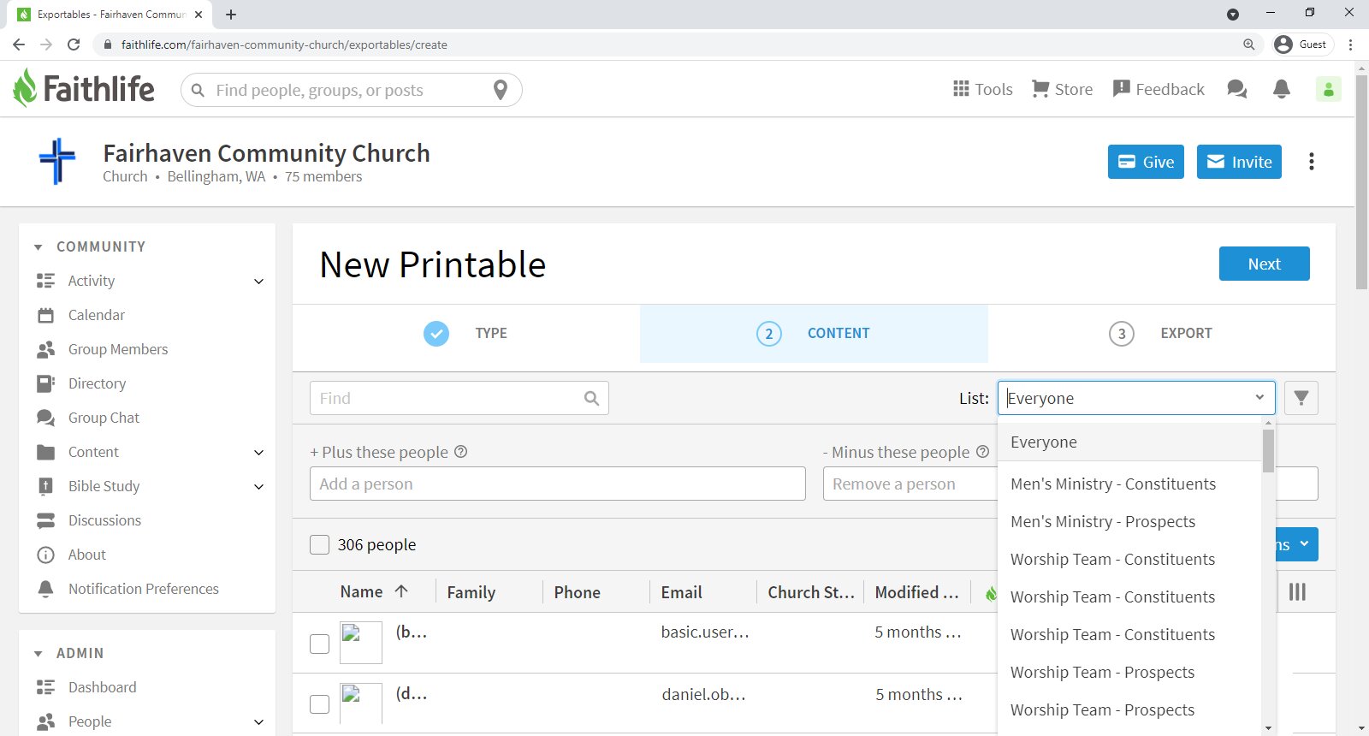Expand the Content submenu chevron
This screenshot has width=1369, height=736.
pos(258,453)
